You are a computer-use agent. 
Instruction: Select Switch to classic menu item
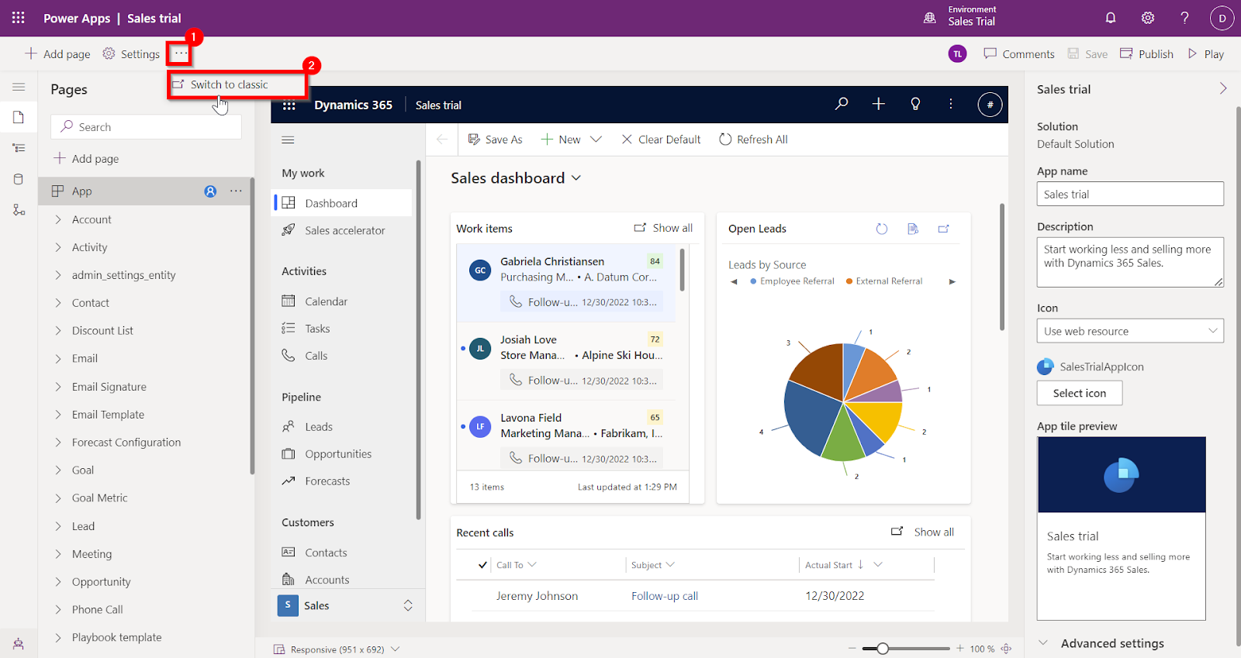237,84
